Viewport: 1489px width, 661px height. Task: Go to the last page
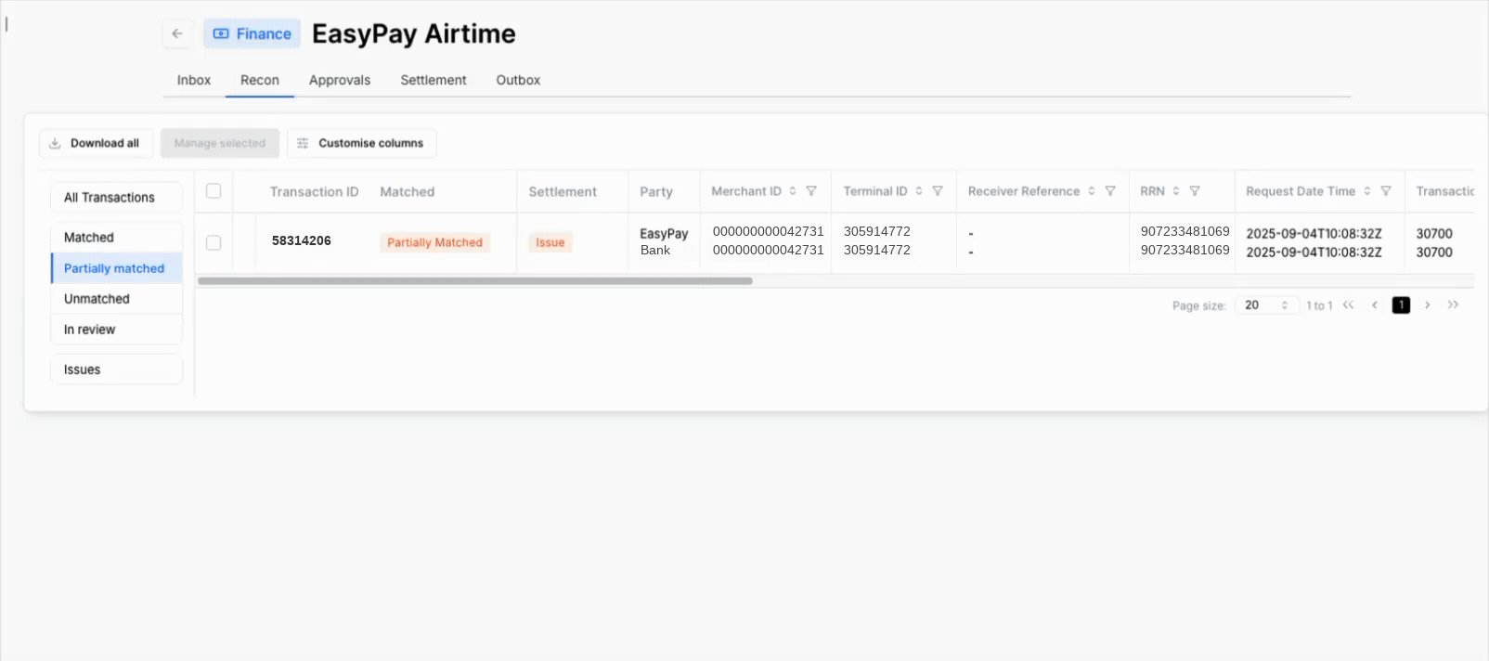1454,305
